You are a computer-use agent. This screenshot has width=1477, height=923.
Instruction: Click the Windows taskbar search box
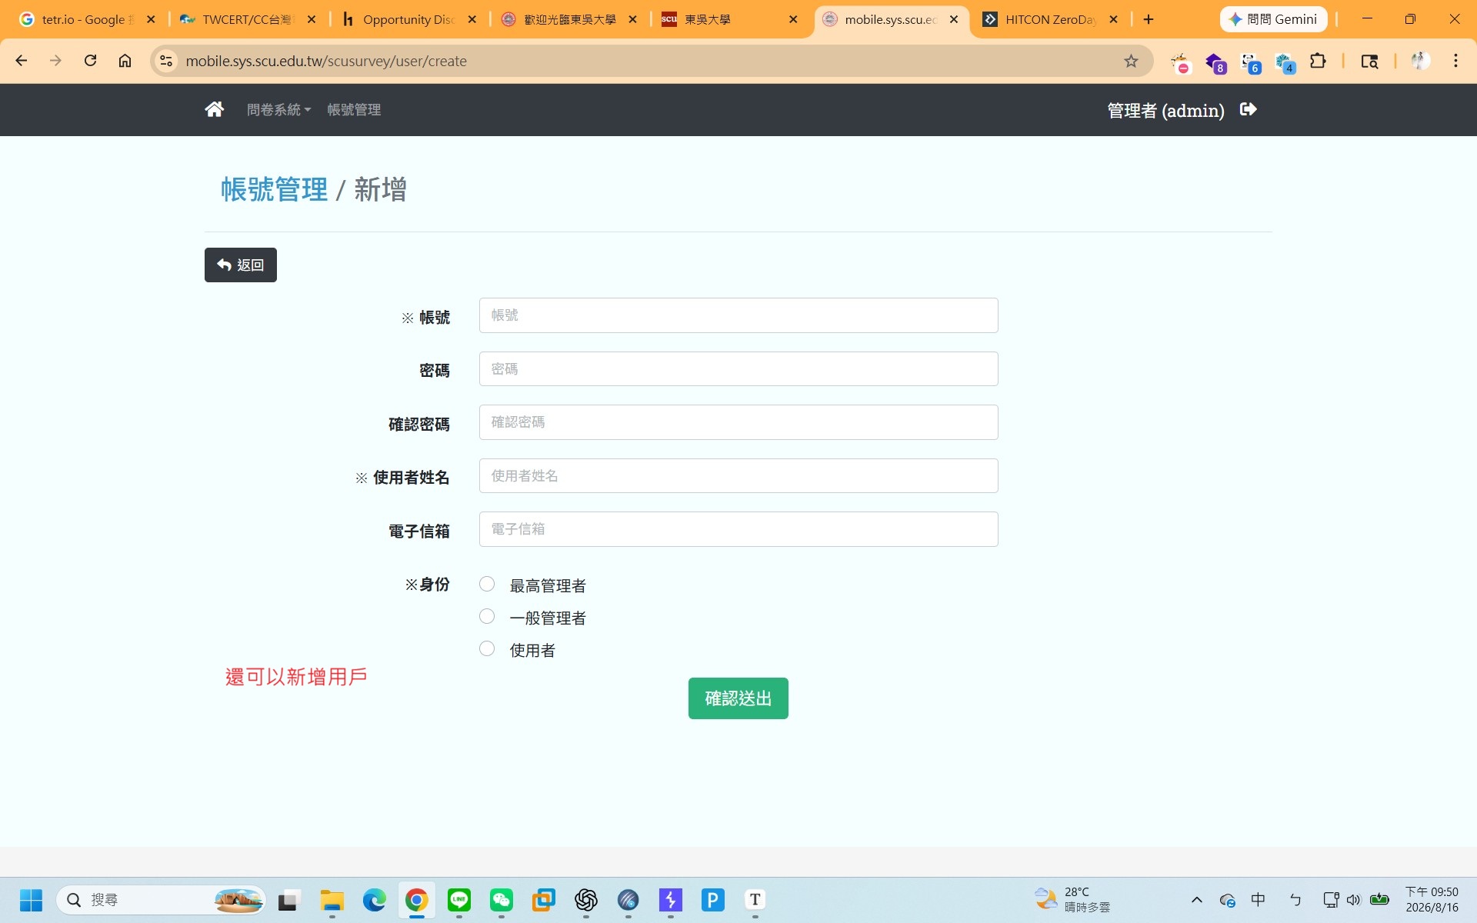click(162, 899)
